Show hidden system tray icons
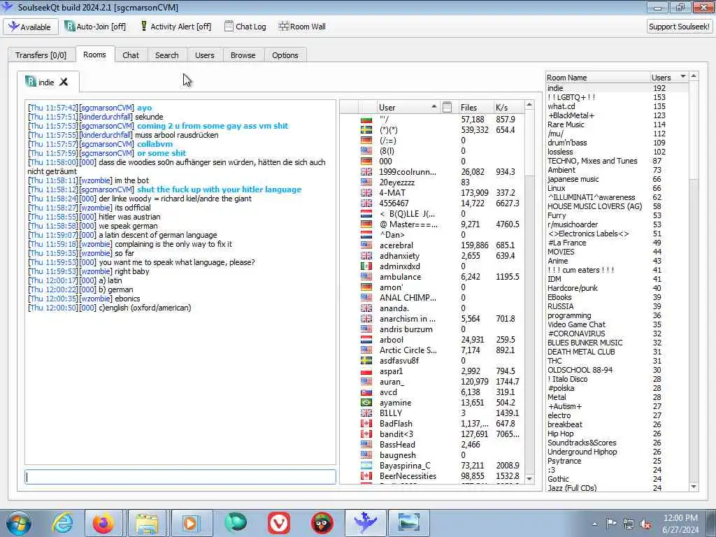The height and width of the screenshot is (537, 716). [594, 524]
